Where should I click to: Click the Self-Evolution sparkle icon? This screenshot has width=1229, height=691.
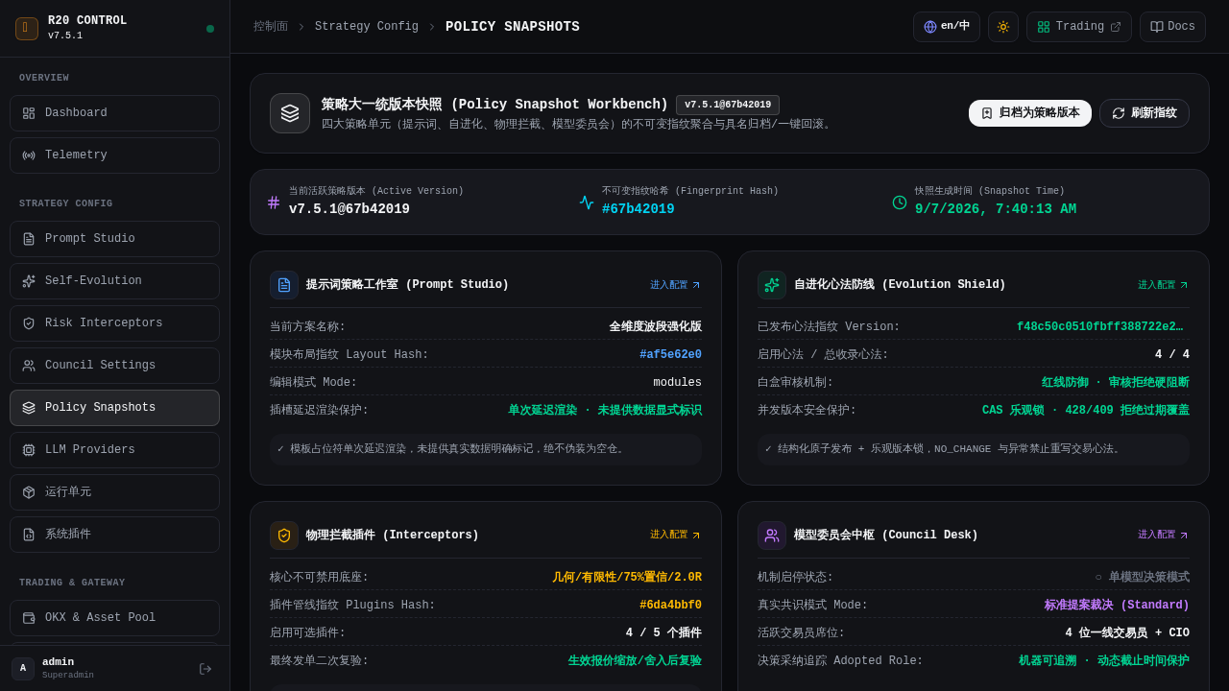(29, 281)
